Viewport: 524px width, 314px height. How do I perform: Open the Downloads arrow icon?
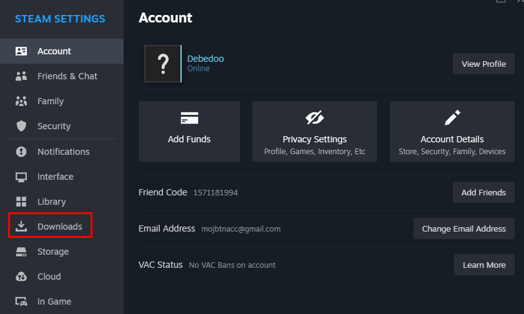pos(21,226)
